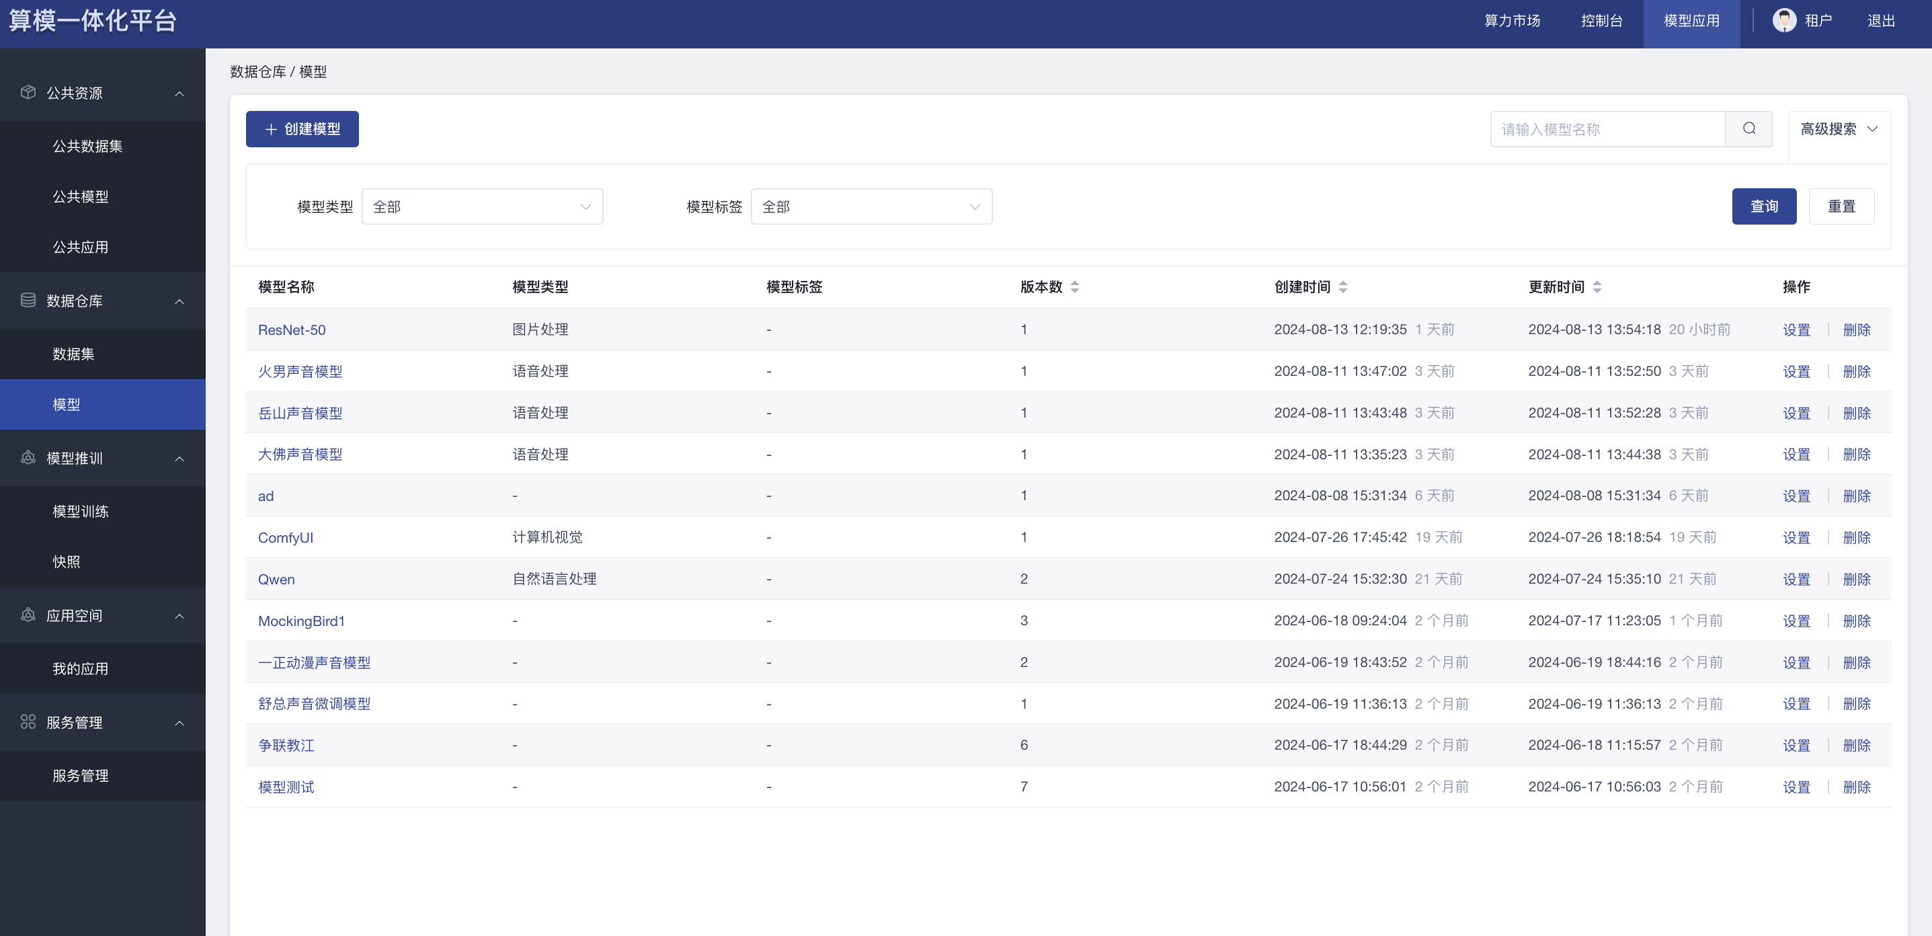Sort table by 创建时间 sort arrows

(1342, 286)
